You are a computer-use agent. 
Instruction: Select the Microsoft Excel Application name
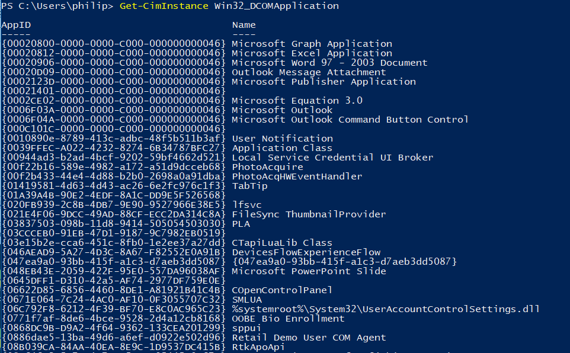pyautogui.click(x=312, y=53)
